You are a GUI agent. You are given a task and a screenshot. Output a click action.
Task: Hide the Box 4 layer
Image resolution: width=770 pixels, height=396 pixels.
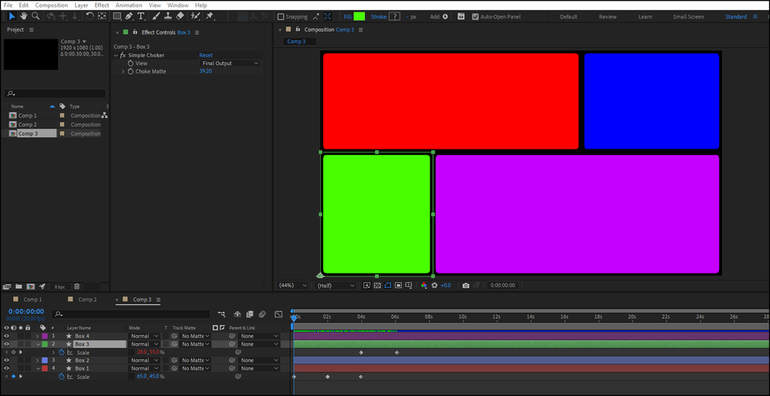click(6, 336)
